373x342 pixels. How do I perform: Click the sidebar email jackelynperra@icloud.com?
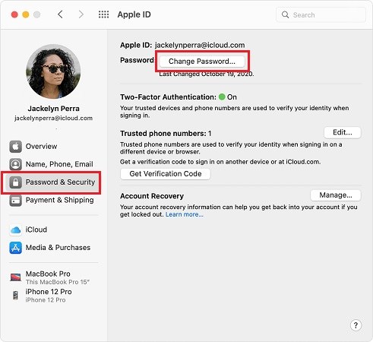pos(53,119)
